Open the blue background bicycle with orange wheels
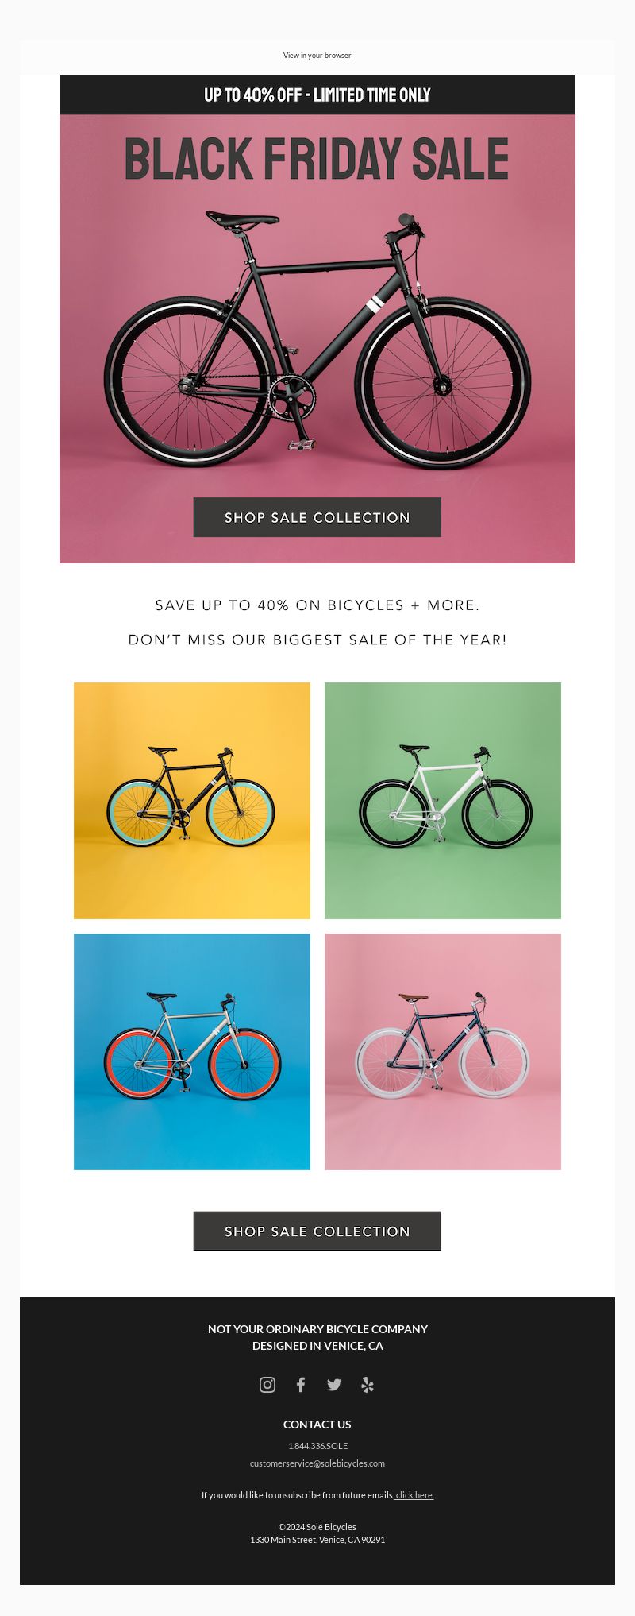The height and width of the screenshot is (1616, 635). pos(192,1051)
